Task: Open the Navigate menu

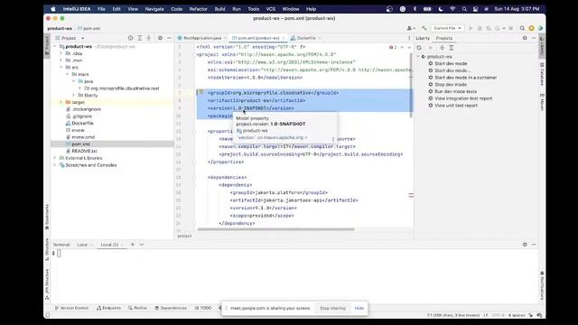Action: 154,9
